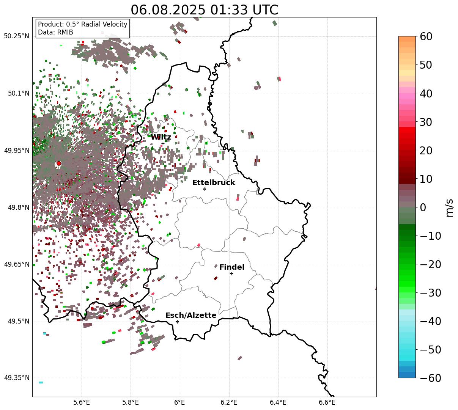Click the plus marker below Wiltz label
Screen dimensions: 458x410
[163, 143]
